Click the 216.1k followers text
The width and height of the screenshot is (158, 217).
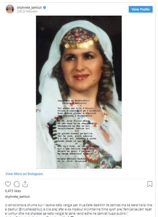[x=27, y=11]
